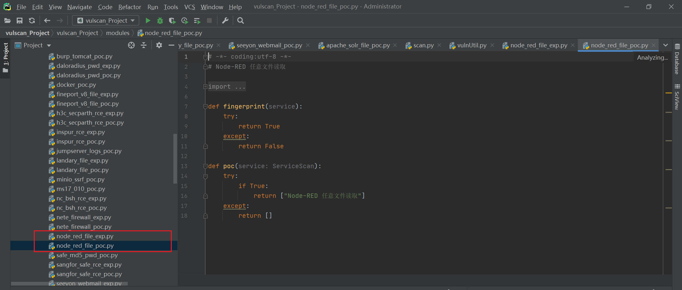Open the VCS menu
This screenshot has width=682, height=290.
point(190,7)
